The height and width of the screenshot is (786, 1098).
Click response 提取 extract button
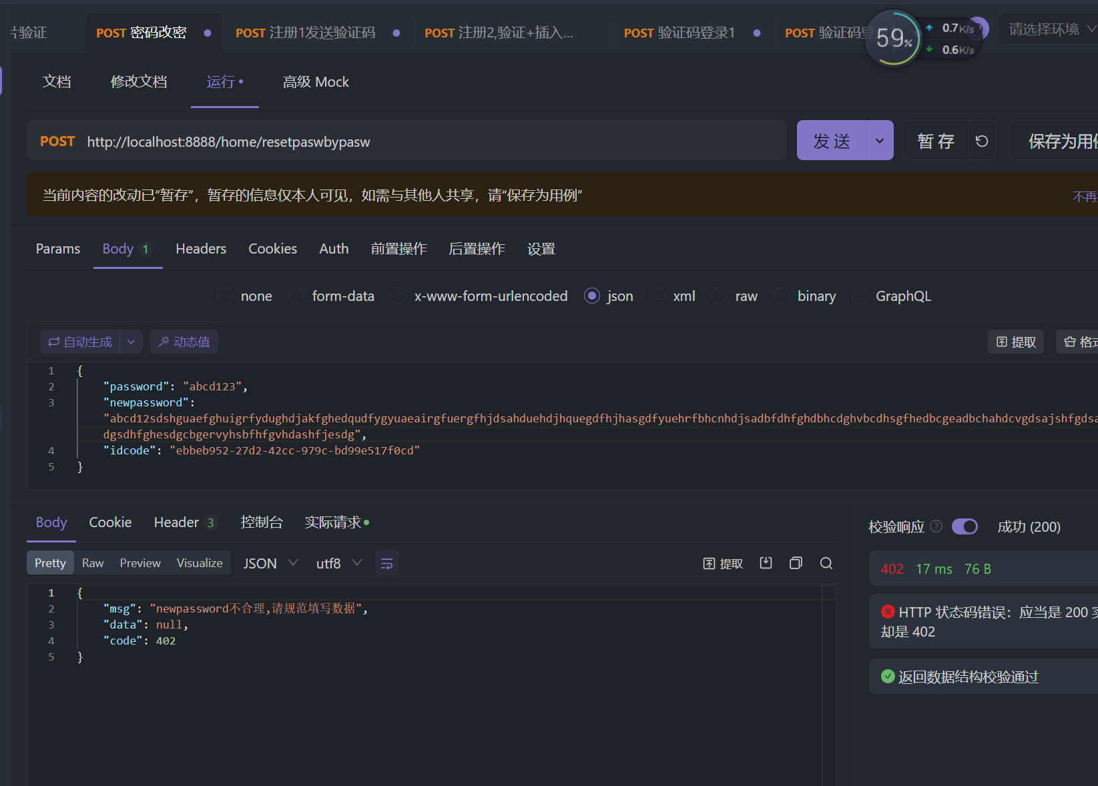(723, 564)
